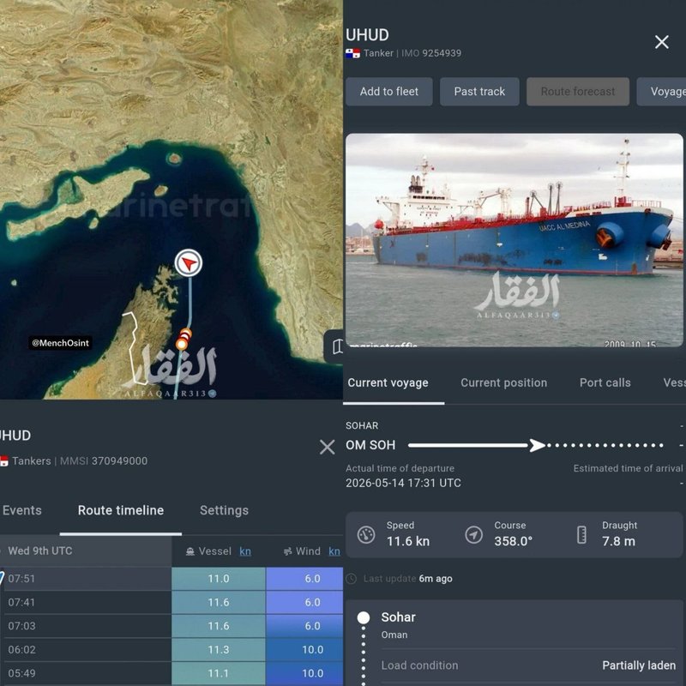
Task: Open the Port calls tab
Action: coord(605,382)
